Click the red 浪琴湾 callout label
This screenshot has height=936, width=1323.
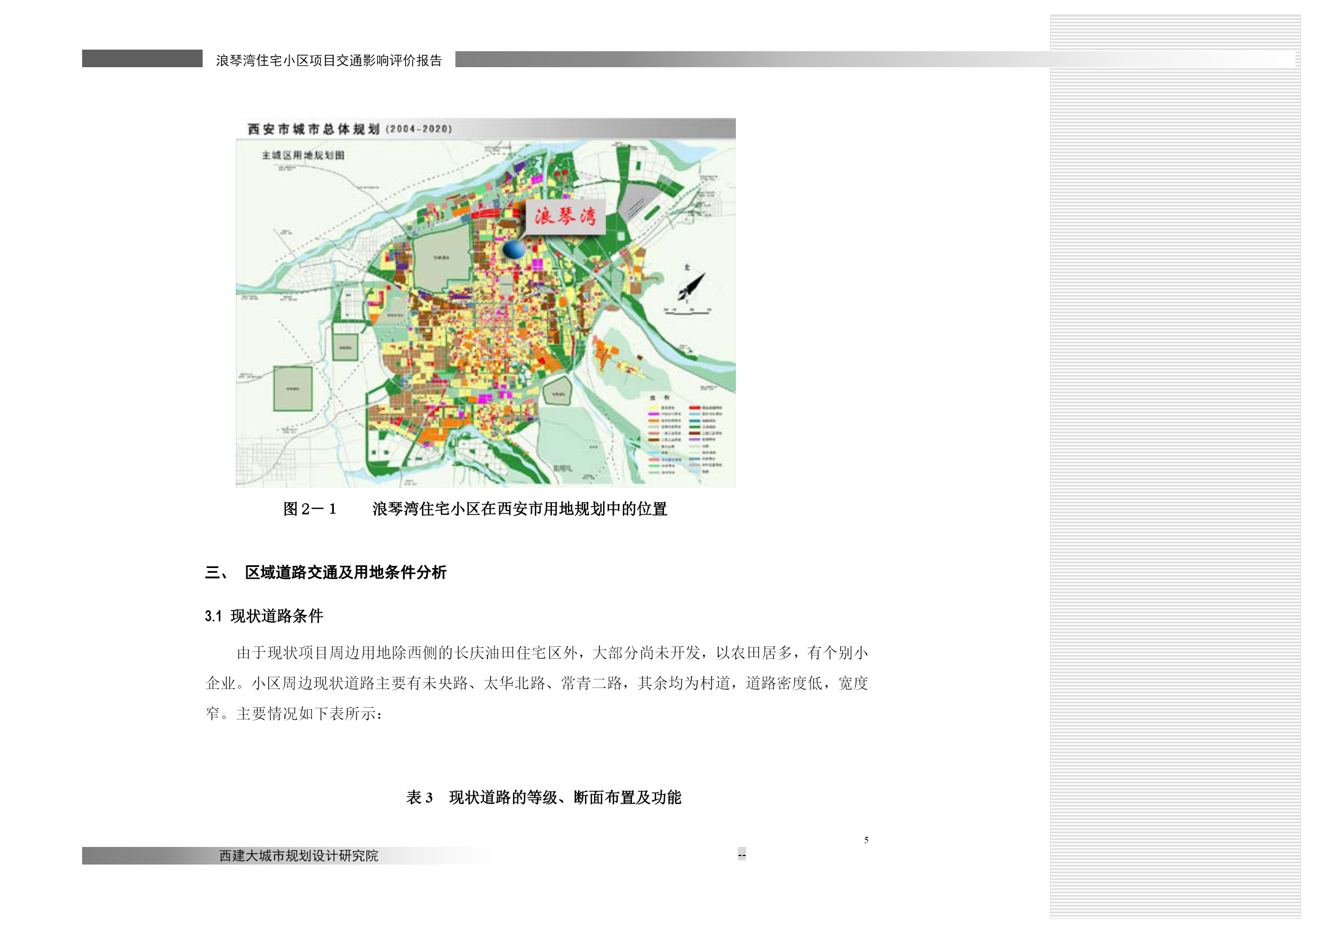(x=565, y=217)
